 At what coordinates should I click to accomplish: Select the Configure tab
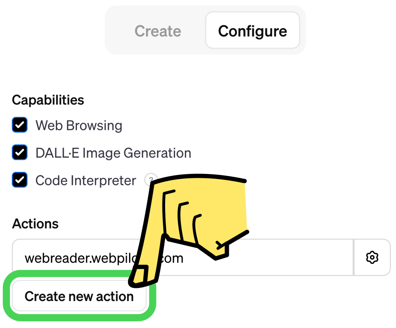coord(252,31)
